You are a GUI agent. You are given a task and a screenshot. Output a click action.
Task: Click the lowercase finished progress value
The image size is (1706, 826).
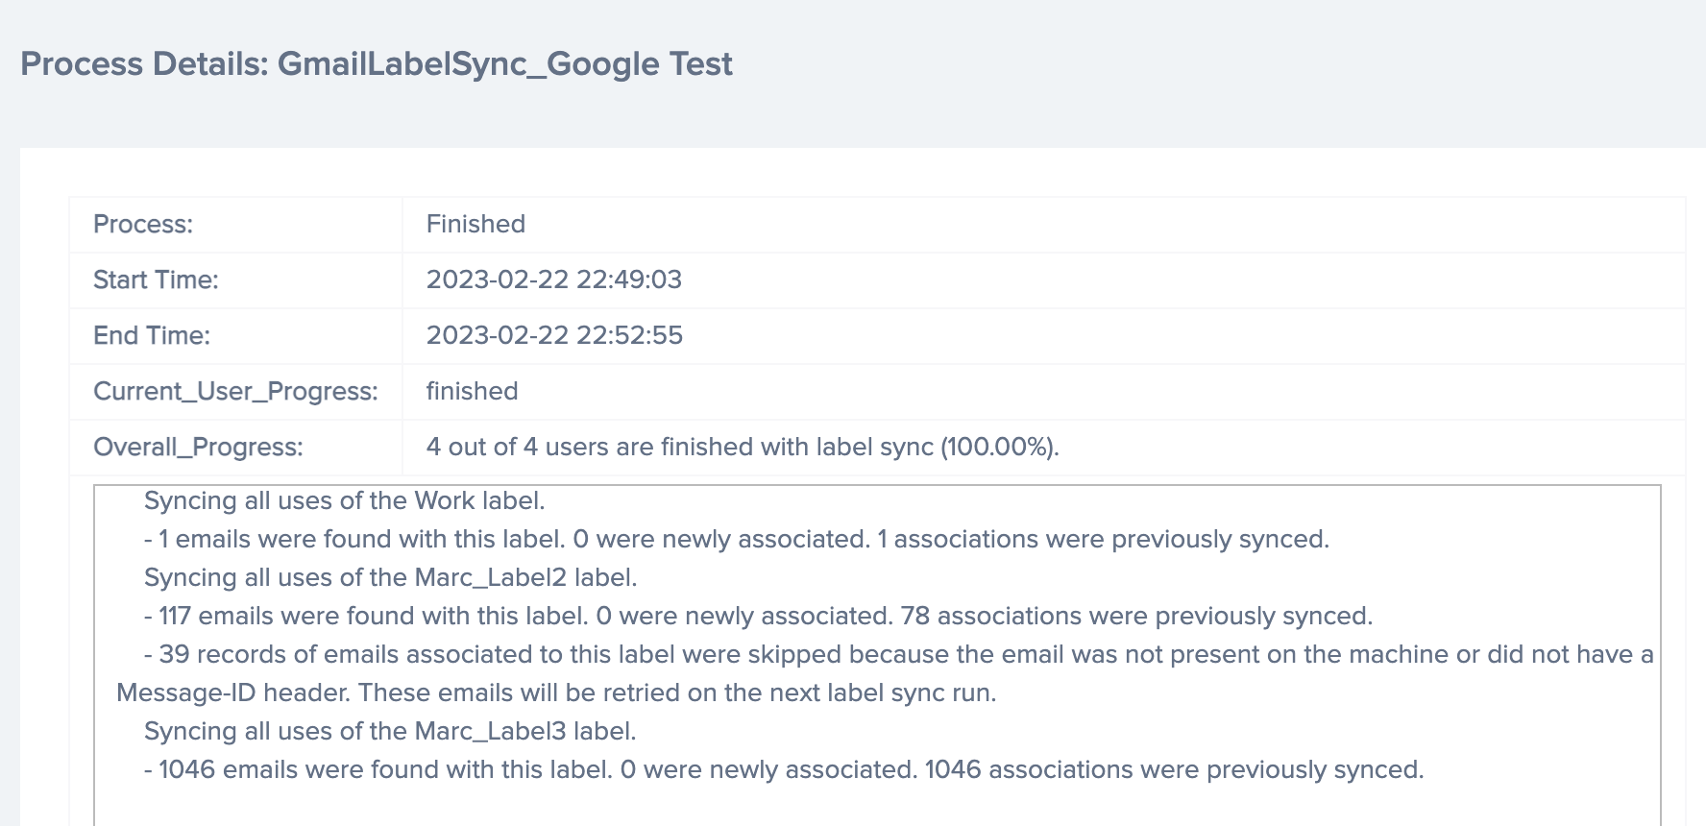(472, 392)
